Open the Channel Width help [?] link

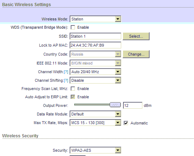click(x=66, y=72)
